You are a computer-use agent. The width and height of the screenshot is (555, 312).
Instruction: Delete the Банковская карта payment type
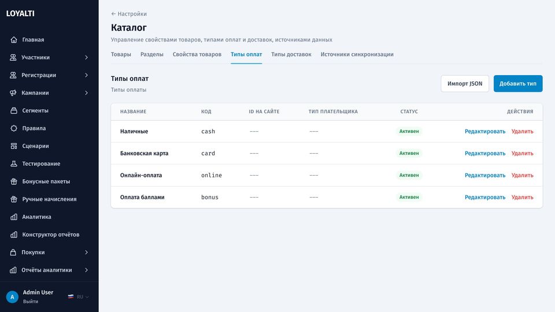[x=522, y=153]
